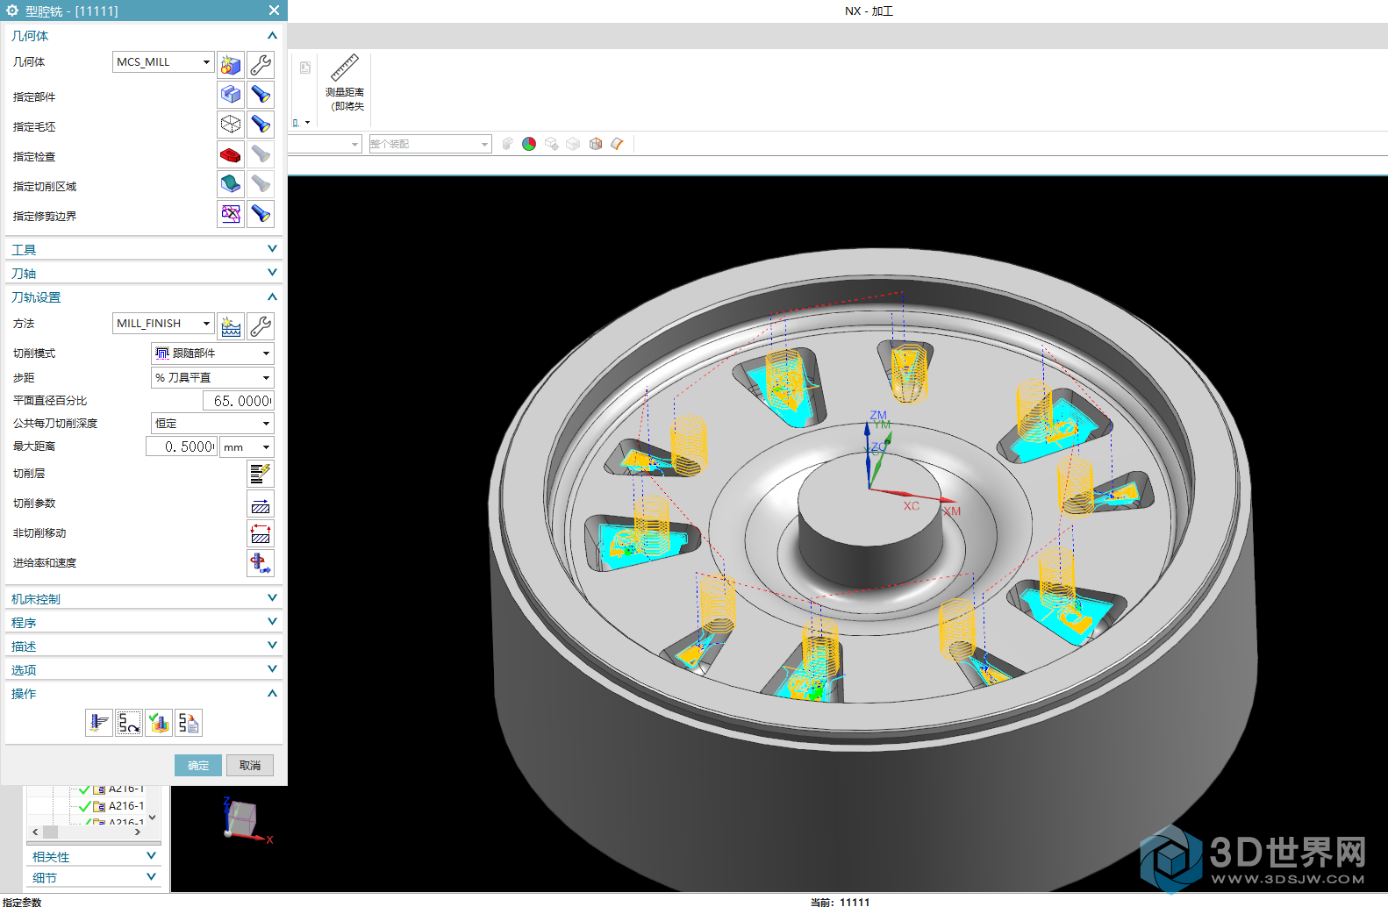1388x907 pixels.
Task: Click the flashlight display icon for 指定部件
Action: pyautogui.click(x=261, y=94)
